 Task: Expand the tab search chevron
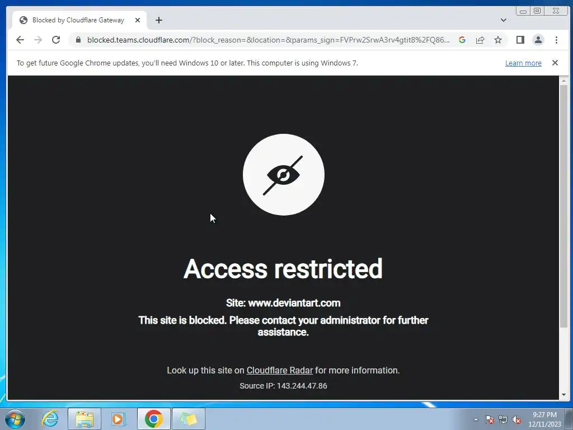pyautogui.click(x=503, y=20)
